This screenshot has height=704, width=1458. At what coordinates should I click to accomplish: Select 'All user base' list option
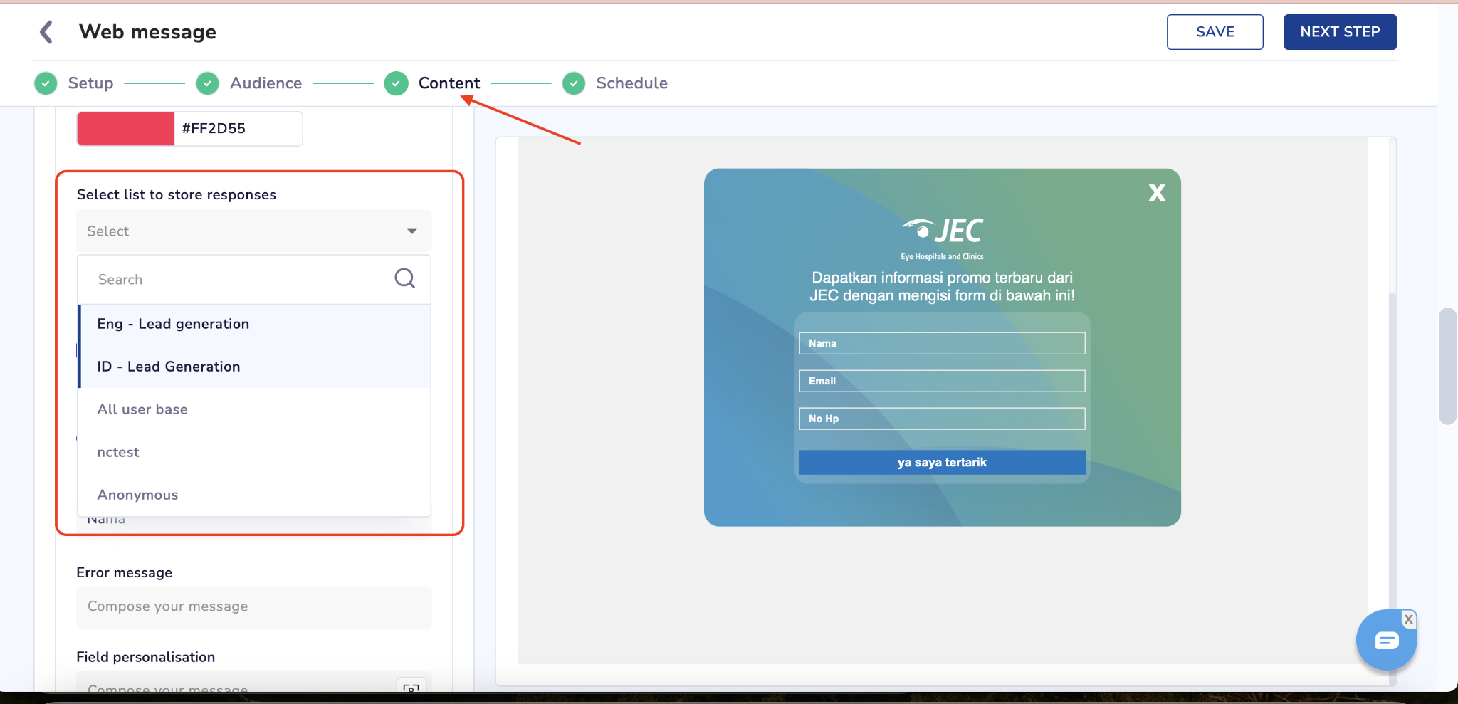point(254,409)
